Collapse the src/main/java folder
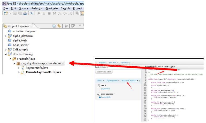 (x=10, y=59)
